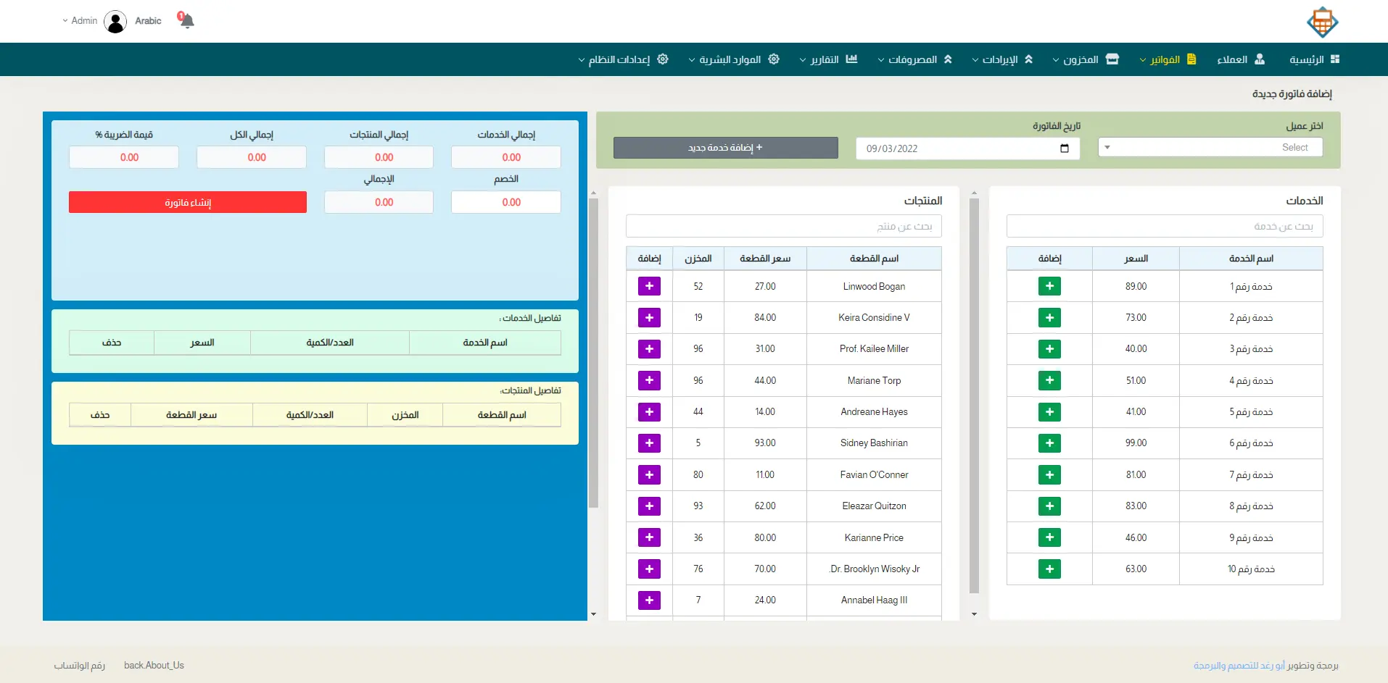
Task: Open the customer Select dropdown
Action: point(1210,148)
